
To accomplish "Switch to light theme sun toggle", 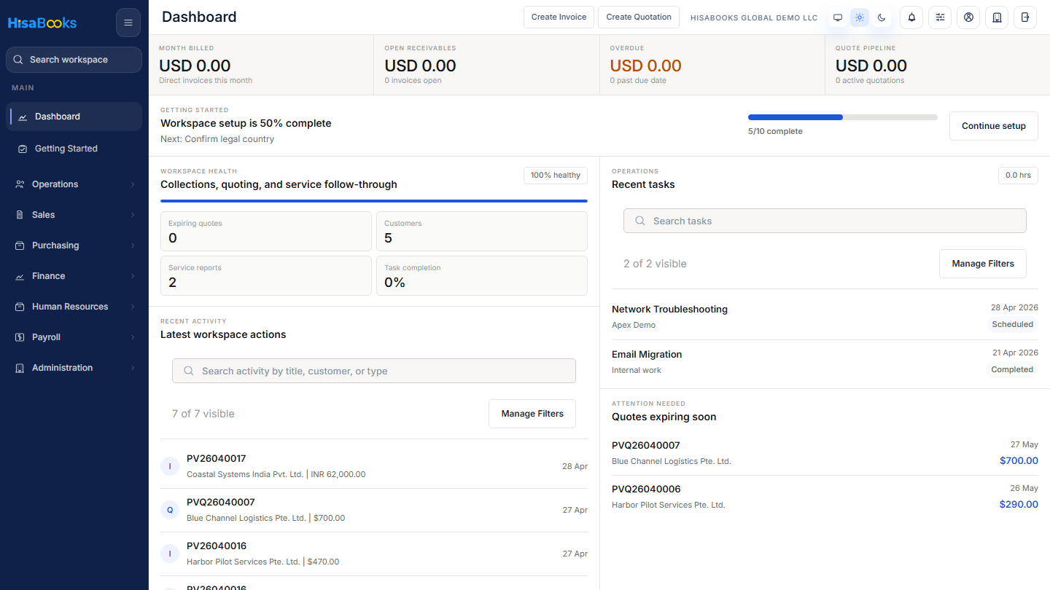I will coord(860,17).
